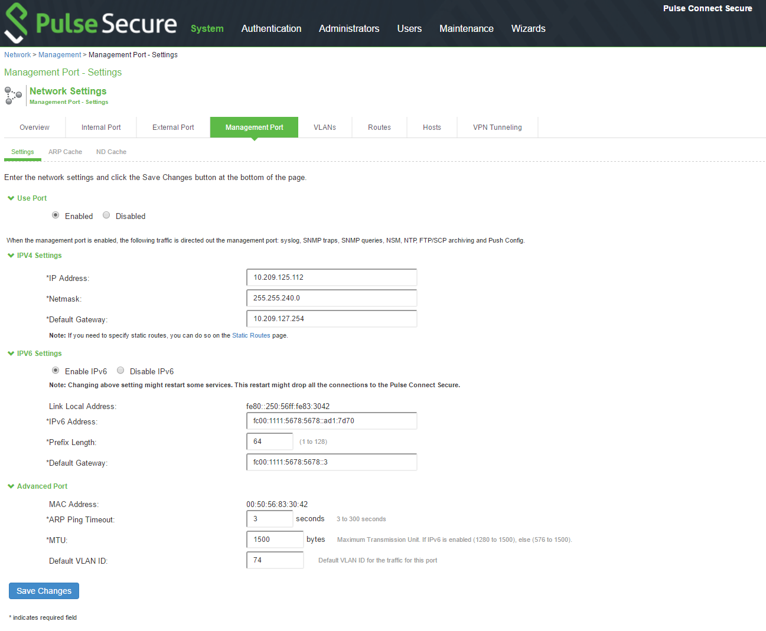766x631 pixels.
Task: Open the Wizards menu
Action: (529, 28)
